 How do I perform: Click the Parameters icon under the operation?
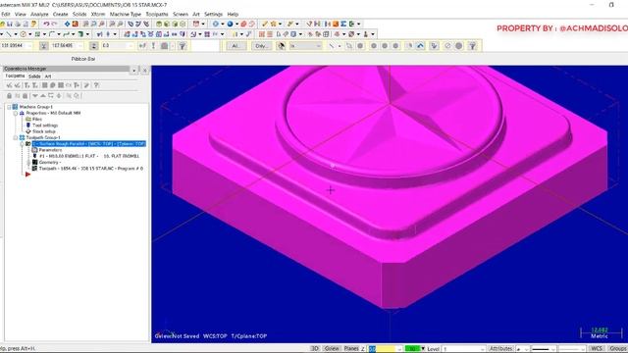(35, 150)
